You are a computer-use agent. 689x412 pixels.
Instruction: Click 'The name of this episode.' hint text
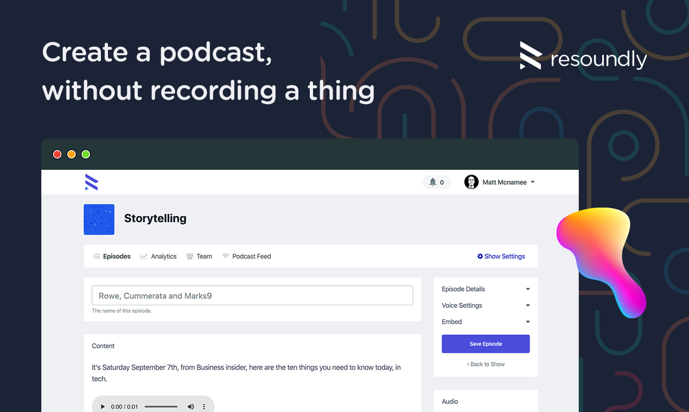tap(122, 311)
